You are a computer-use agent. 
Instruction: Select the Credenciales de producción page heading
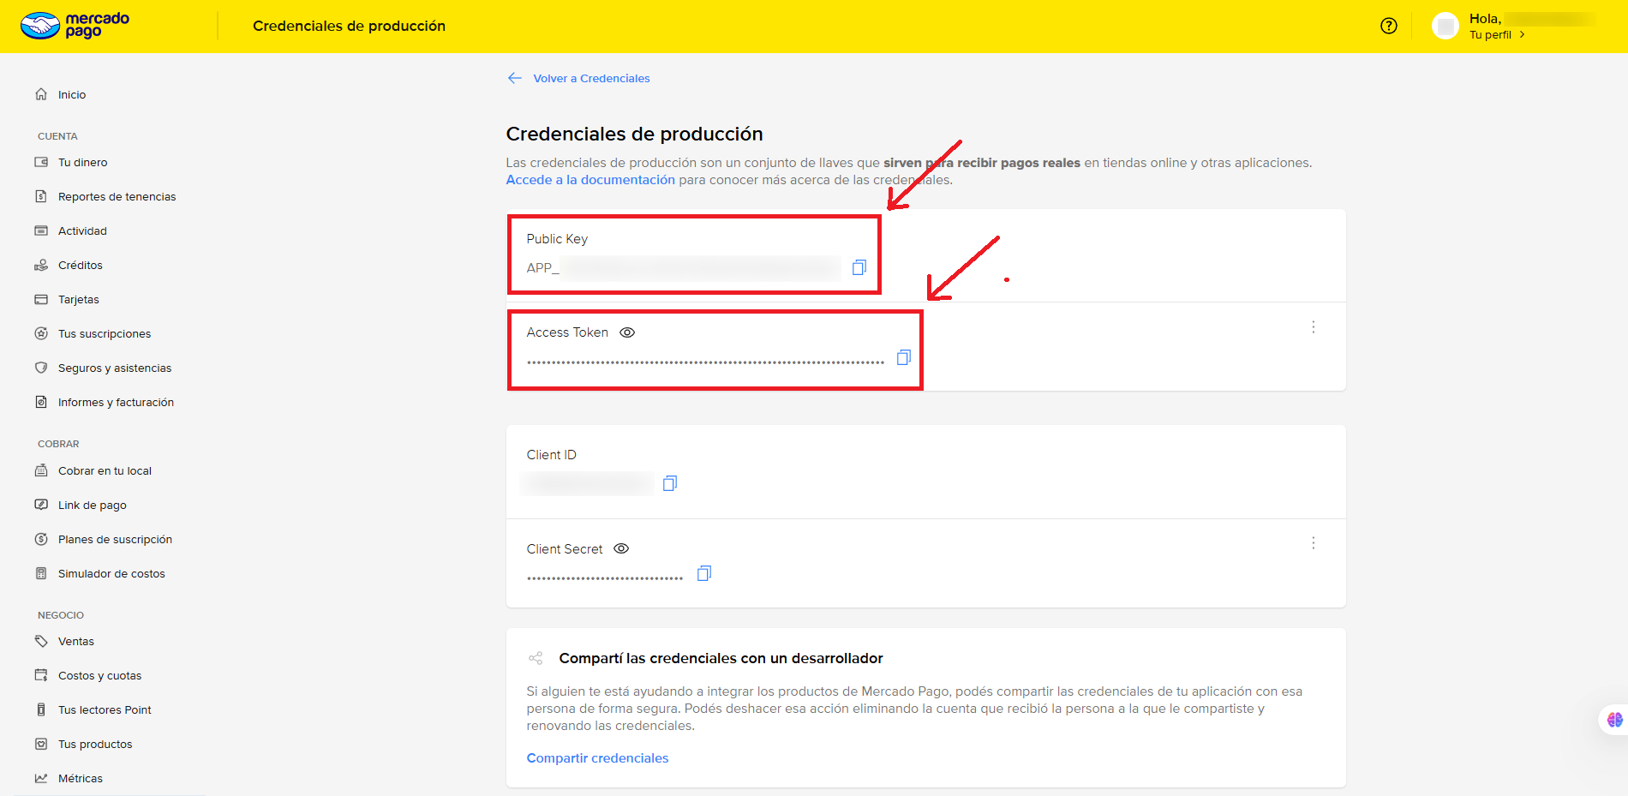(x=634, y=134)
